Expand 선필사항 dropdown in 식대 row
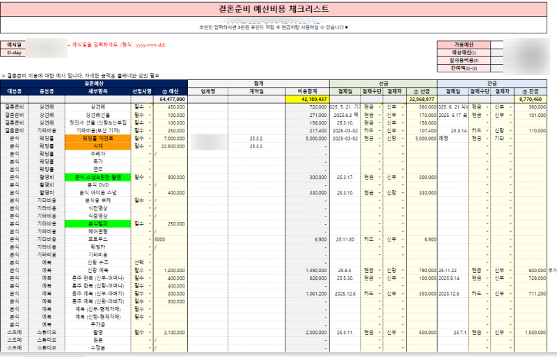557x357 pixels. pos(150,146)
